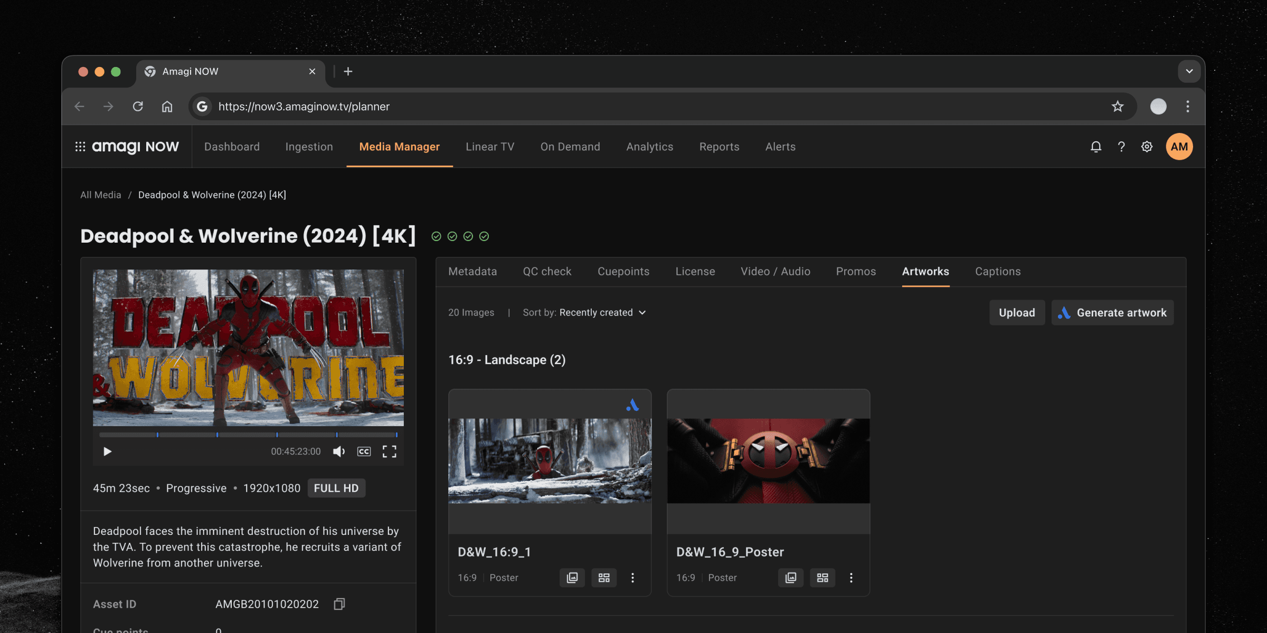This screenshot has height=633, width=1267.
Task: Click the help question mark icon
Action: coord(1121,147)
